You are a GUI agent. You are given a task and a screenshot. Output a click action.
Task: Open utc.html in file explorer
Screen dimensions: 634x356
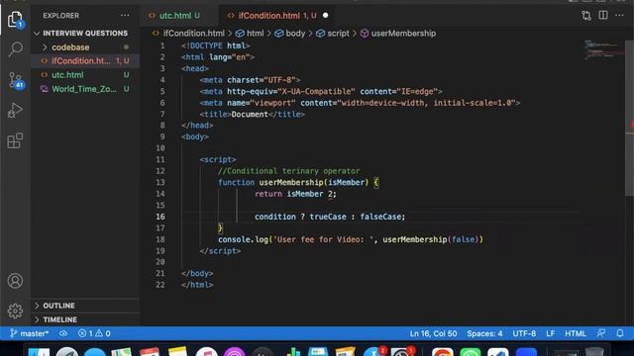pos(85,75)
